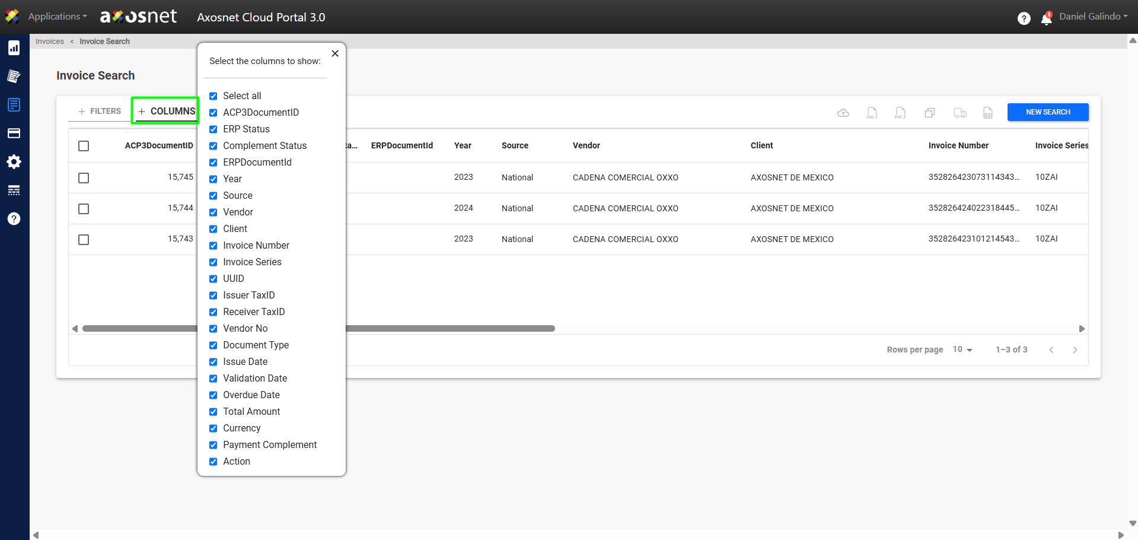The width and height of the screenshot is (1138, 540).
Task: Go to the previous results page arrow
Action: point(1051,350)
